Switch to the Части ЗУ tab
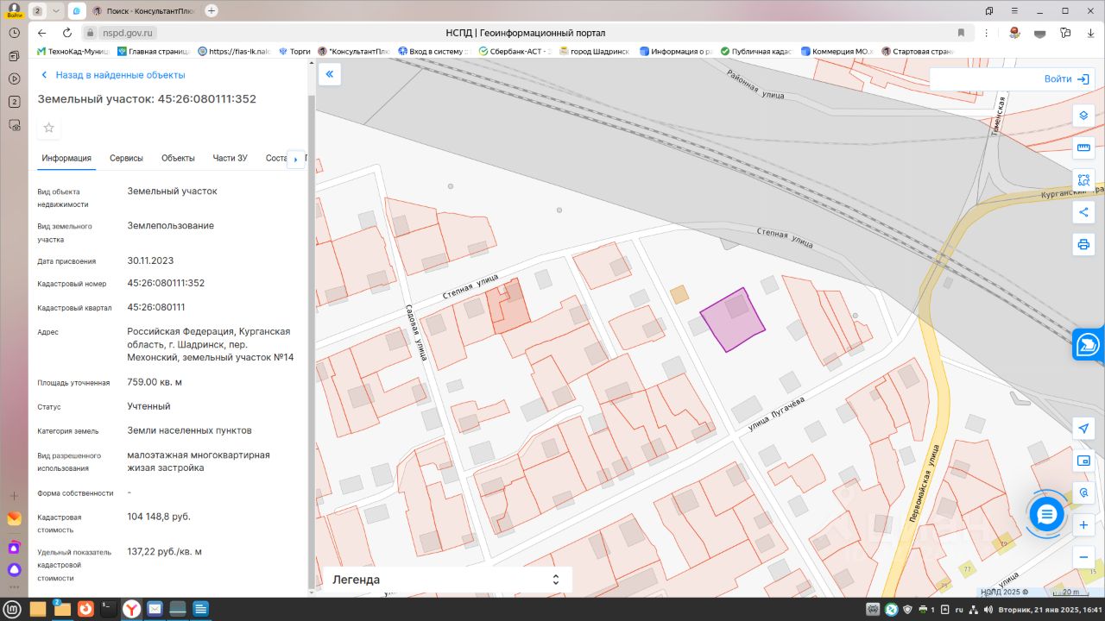The height and width of the screenshot is (621, 1105). pos(230,158)
